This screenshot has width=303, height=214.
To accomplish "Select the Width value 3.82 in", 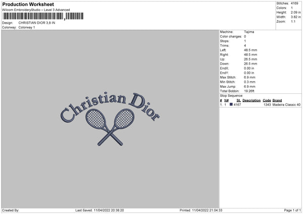I will point(295,17).
